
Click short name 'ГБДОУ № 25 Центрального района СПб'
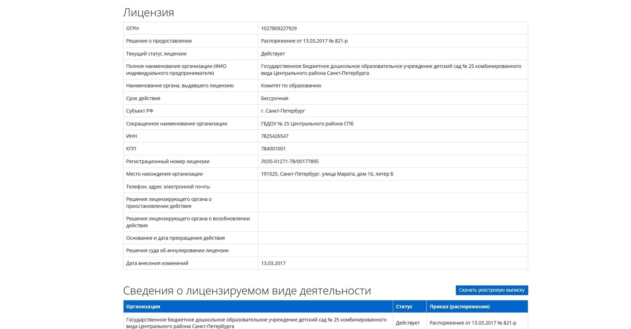pos(307,124)
